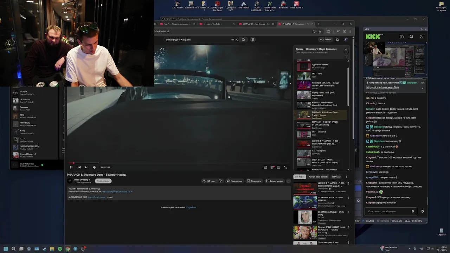Play Одинокая звезда from playlist
This screenshot has width=450, height=253.
pyautogui.click(x=321, y=66)
